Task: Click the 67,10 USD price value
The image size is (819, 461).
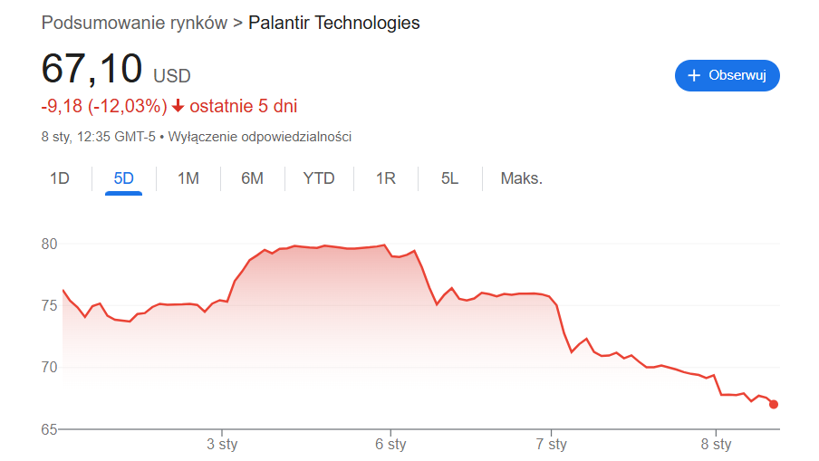Action: (92, 70)
